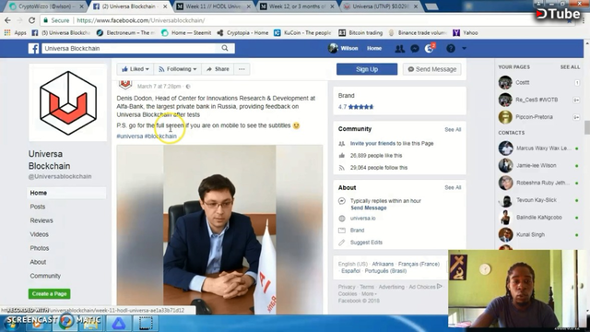This screenshot has height=332, width=590.
Task: Click Invite your friends link
Action: (372, 144)
